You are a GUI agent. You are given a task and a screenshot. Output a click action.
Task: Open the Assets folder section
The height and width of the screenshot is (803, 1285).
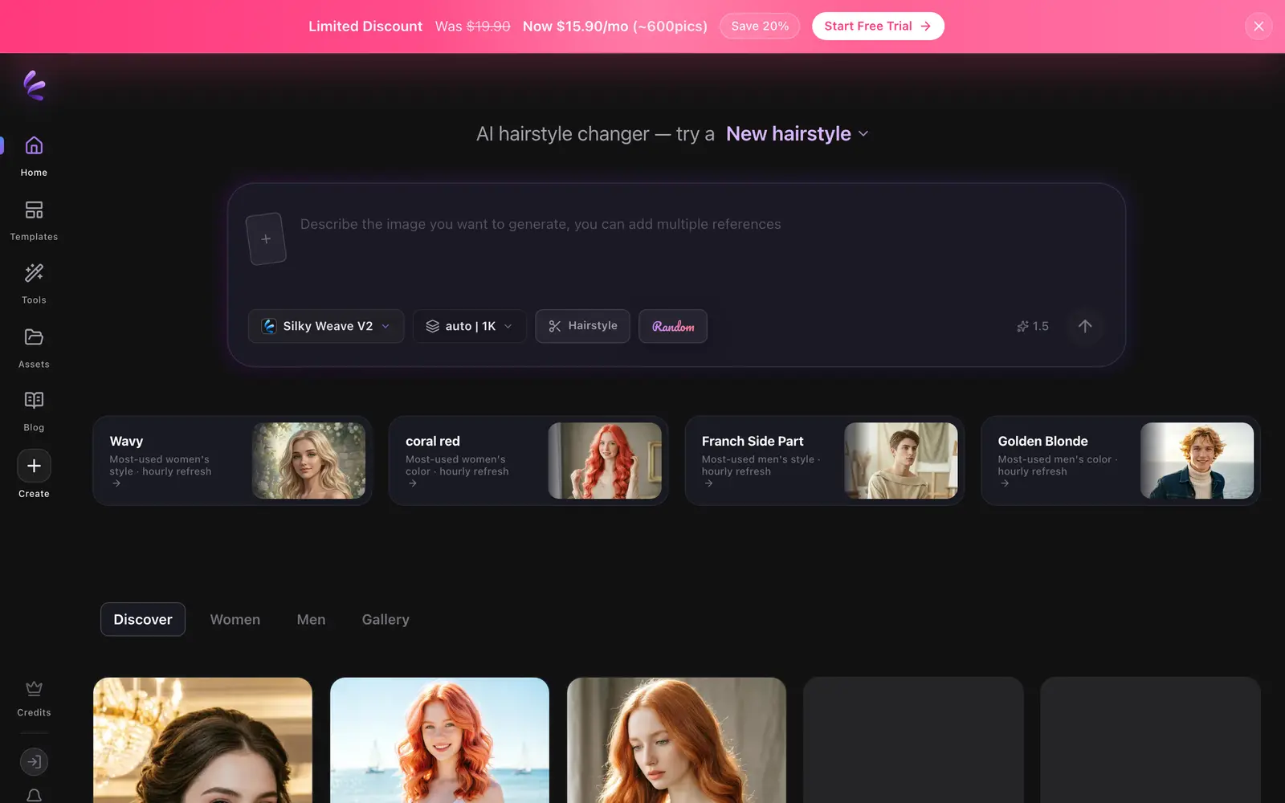(34, 348)
